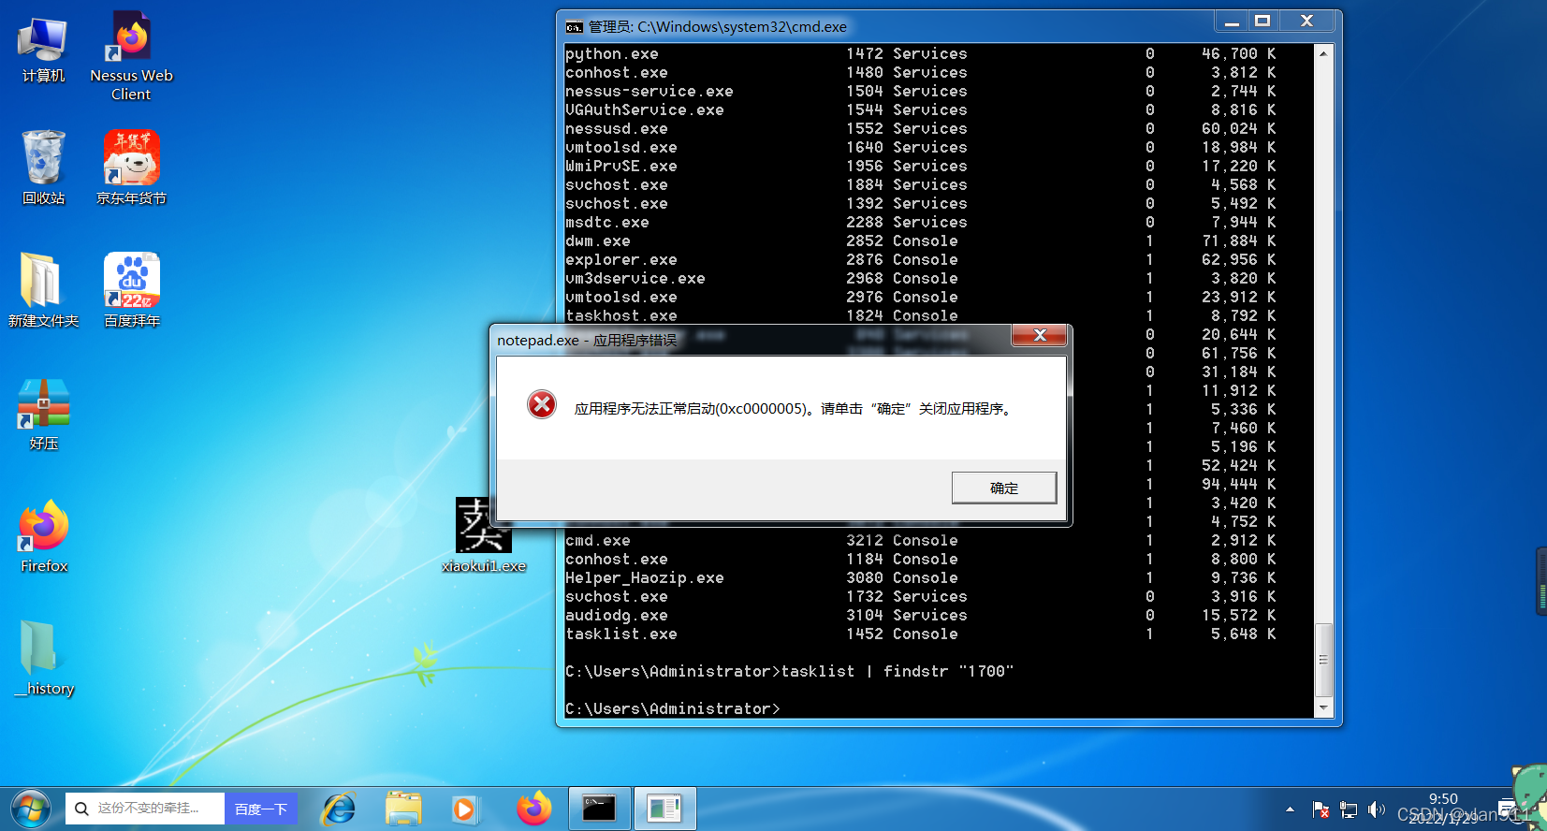The image size is (1547, 831).
Task: Click the explorer.exe process line
Action: [x=921, y=260]
